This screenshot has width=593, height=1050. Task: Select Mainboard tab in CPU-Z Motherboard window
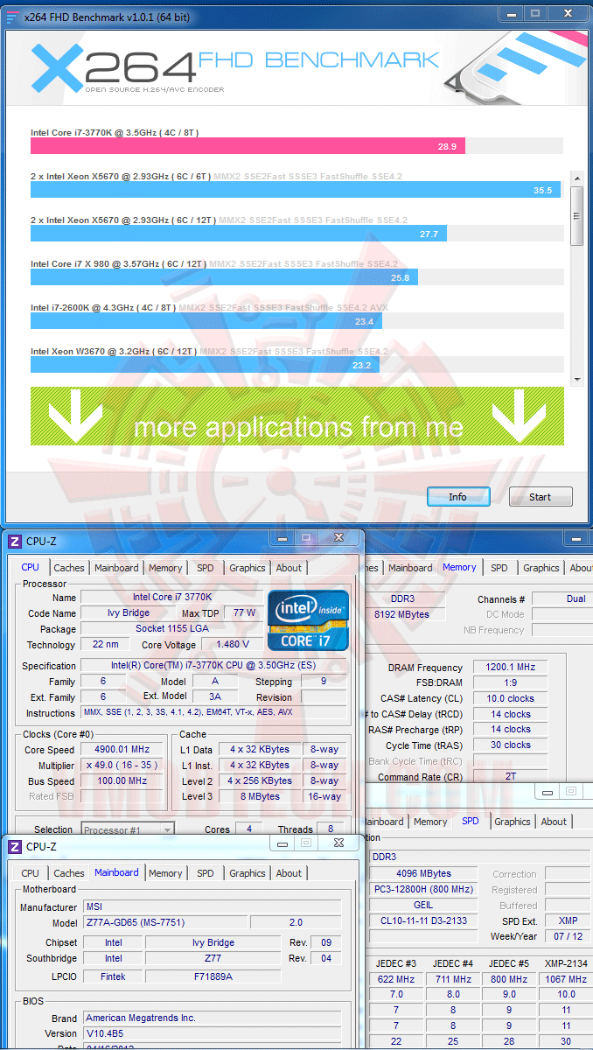click(116, 872)
